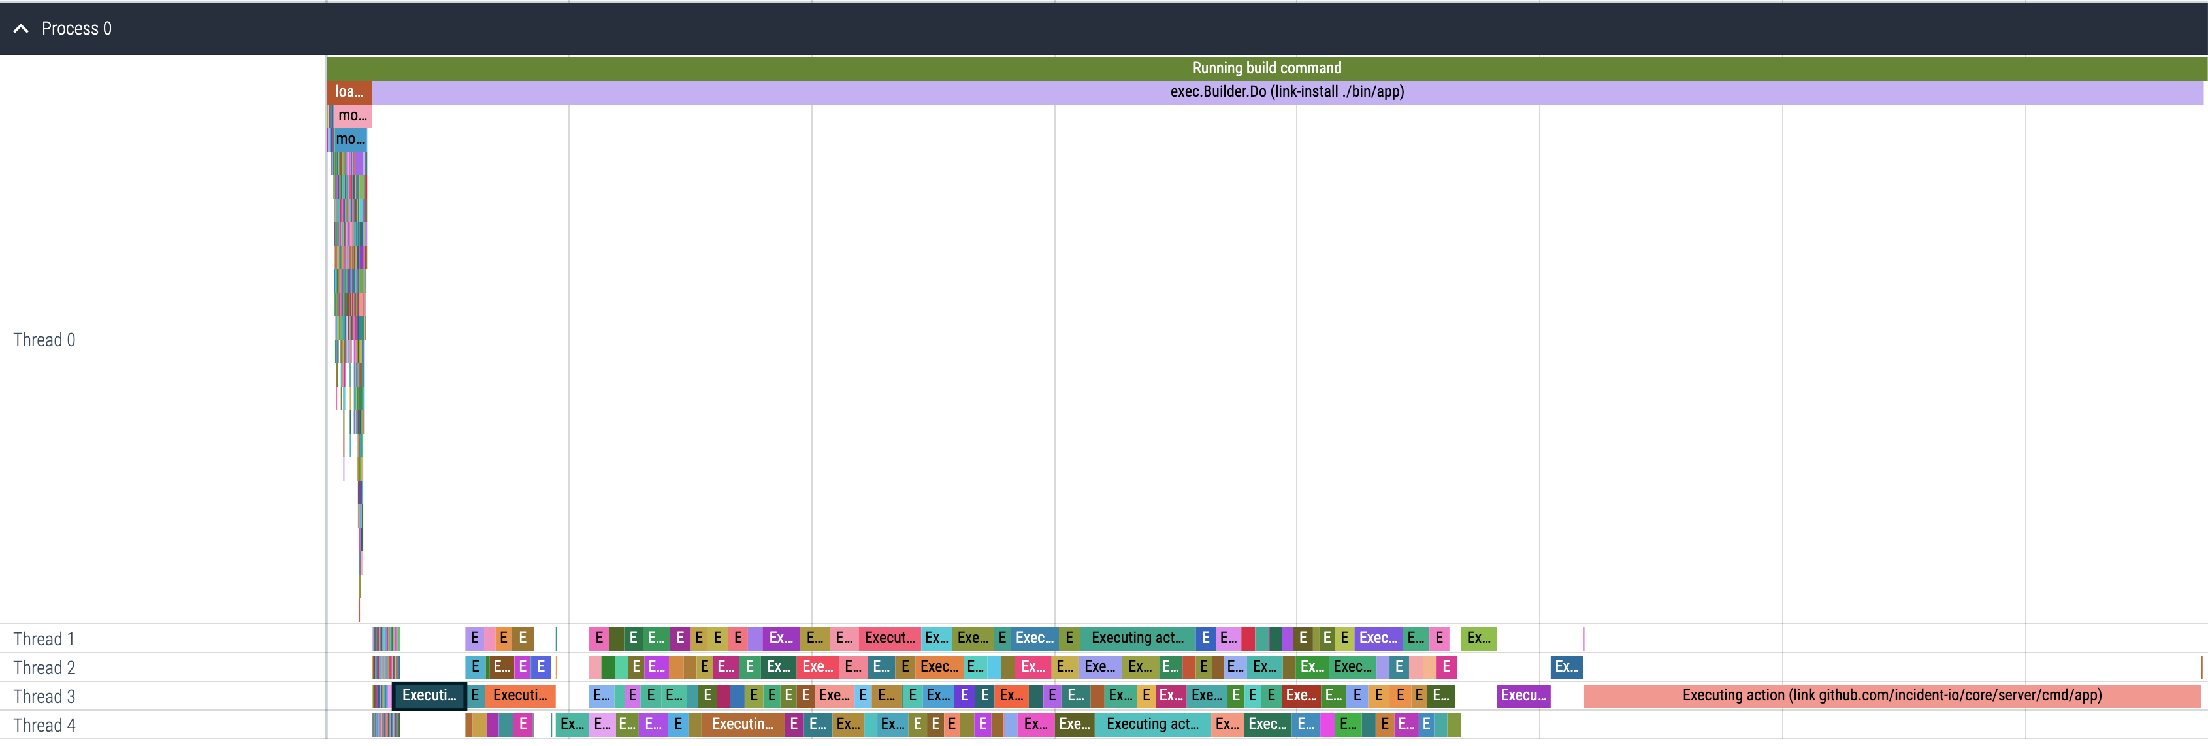Image resolution: width=2208 pixels, height=746 pixels.
Task: Click the pink 'mo...' slice
Action: click(x=352, y=115)
